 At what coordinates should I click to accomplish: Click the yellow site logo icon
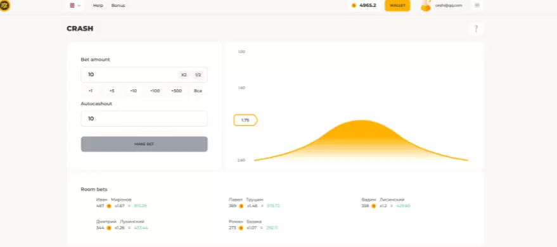point(4,5)
